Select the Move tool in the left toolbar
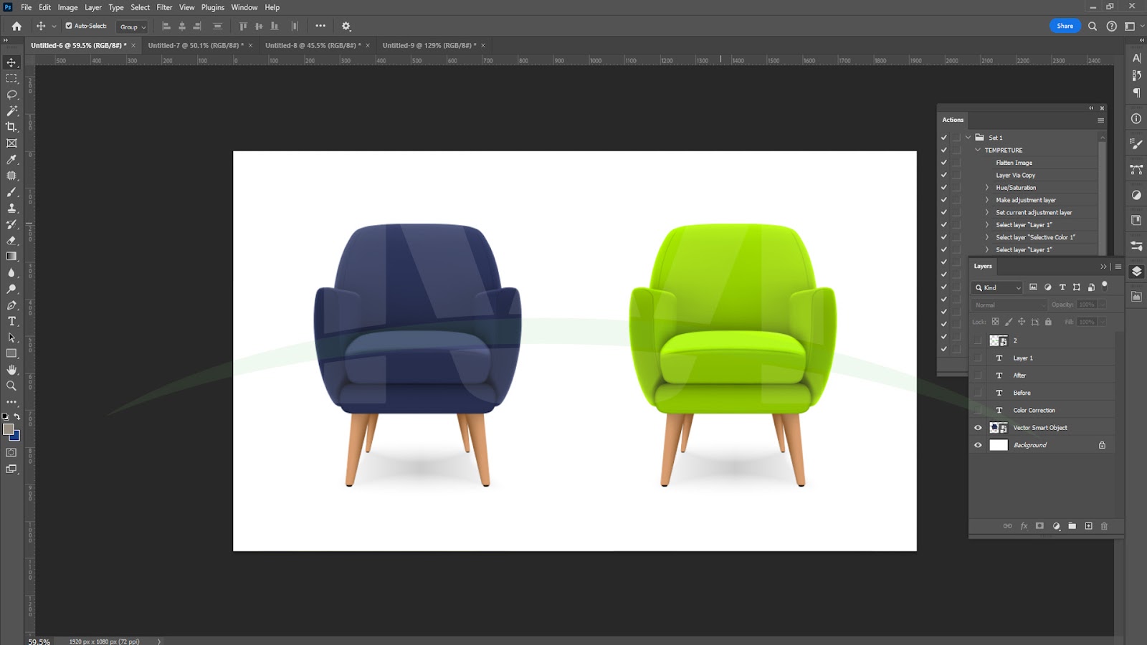The height and width of the screenshot is (645, 1147). click(11, 62)
